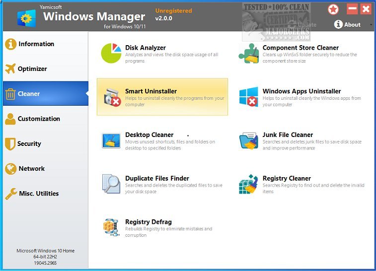
Task: Launch Desktop Cleaner by its title
Action: click(150, 135)
